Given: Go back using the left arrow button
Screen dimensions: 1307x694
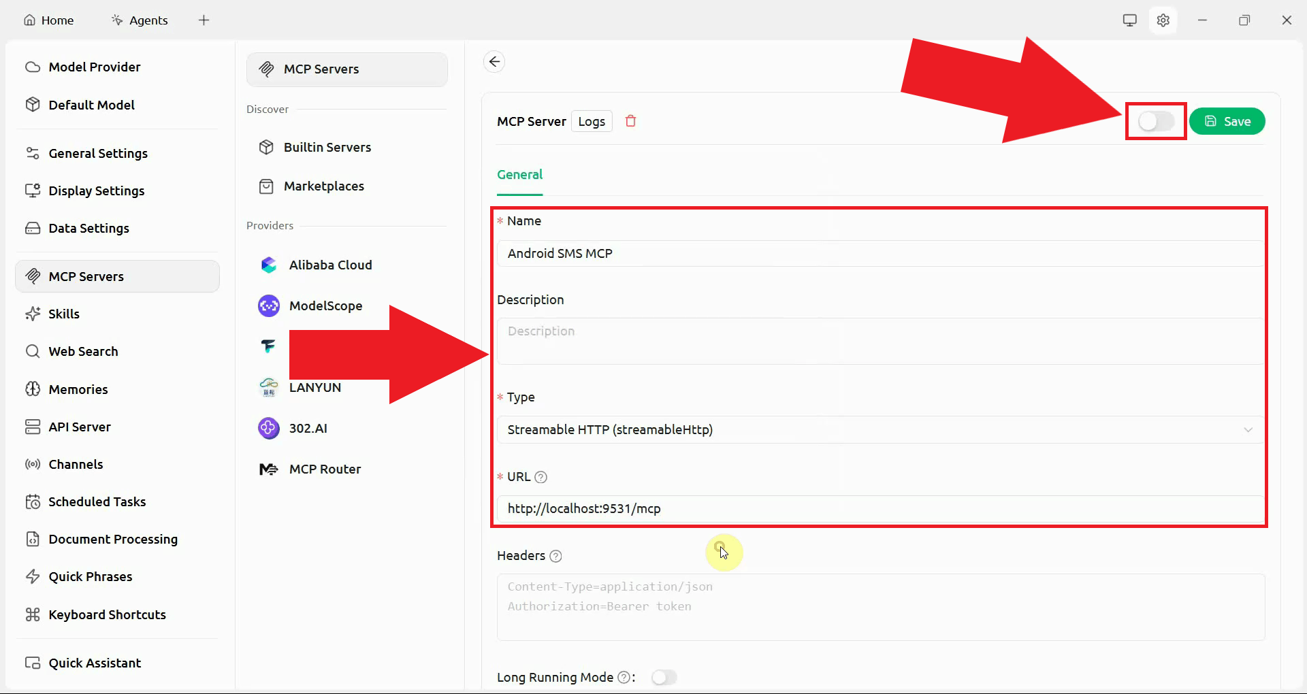Looking at the screenshot, I should tap(494, 61).
